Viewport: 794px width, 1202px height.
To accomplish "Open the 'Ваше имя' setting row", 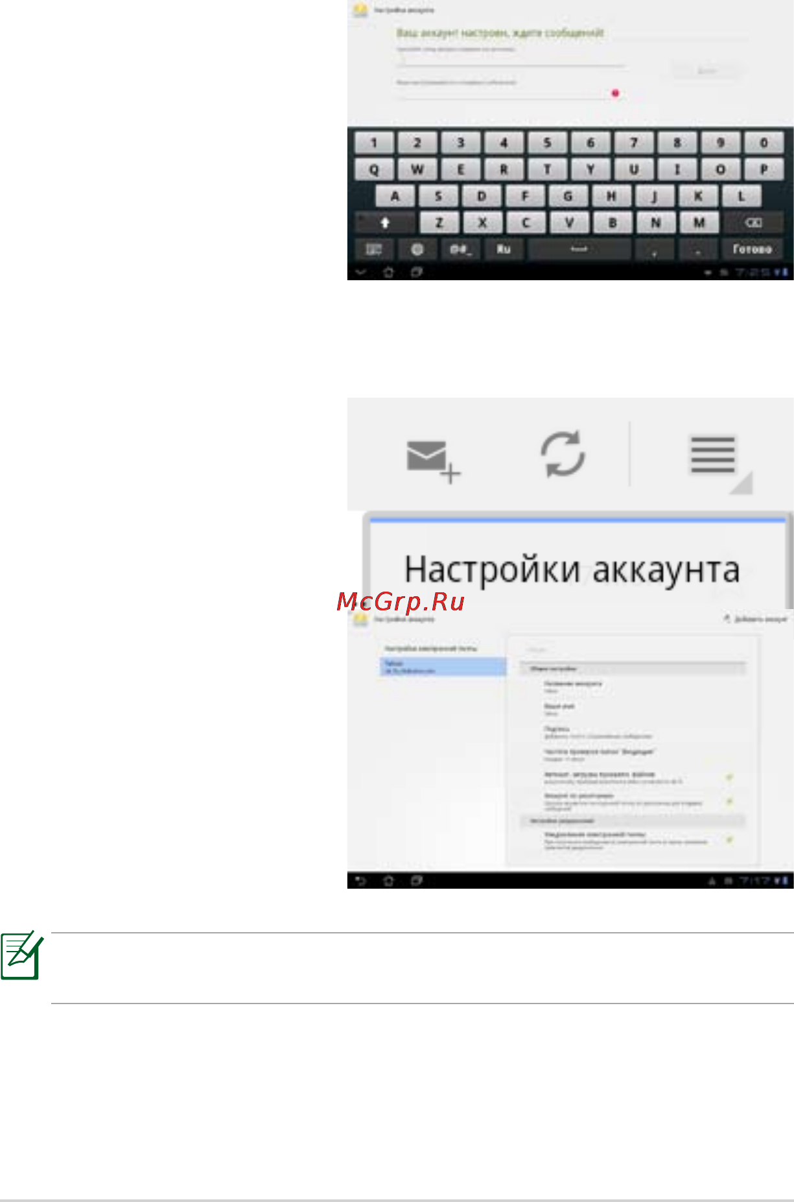I will point(633,709).
